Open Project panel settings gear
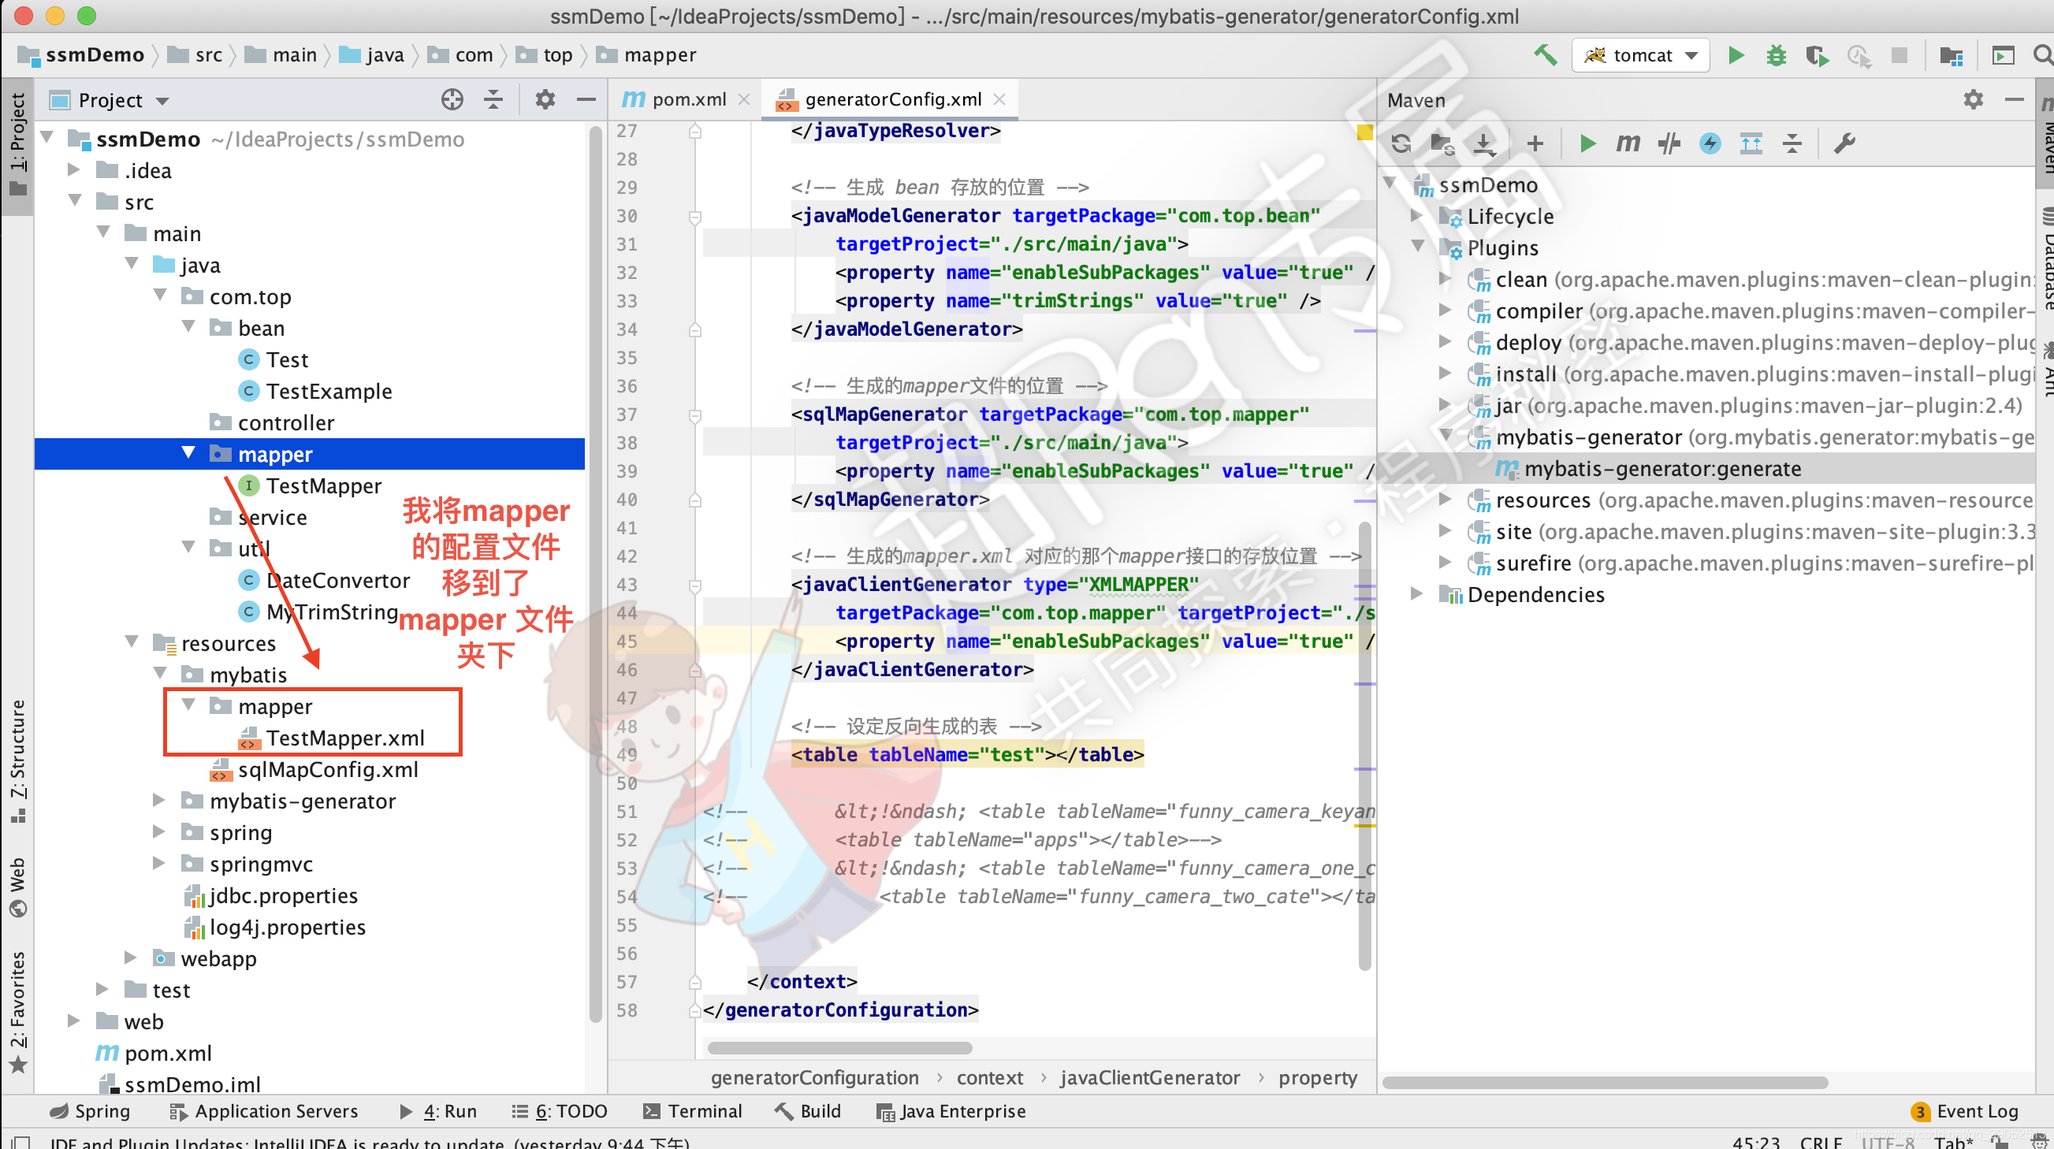This screenshot has width=2054, height=1149. click(545, 99)
